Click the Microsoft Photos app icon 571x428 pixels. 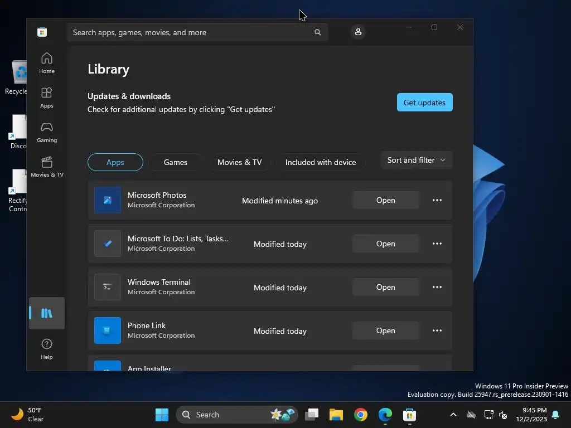click(108, 200)
